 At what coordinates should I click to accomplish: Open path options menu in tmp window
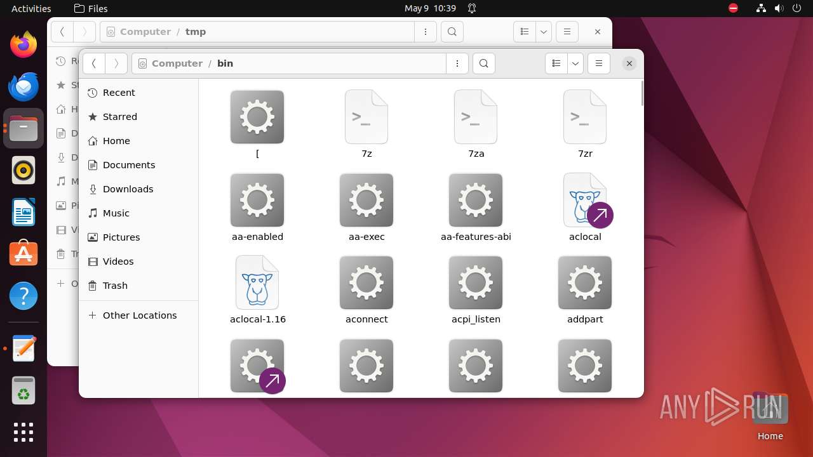(x=426, y=32)
